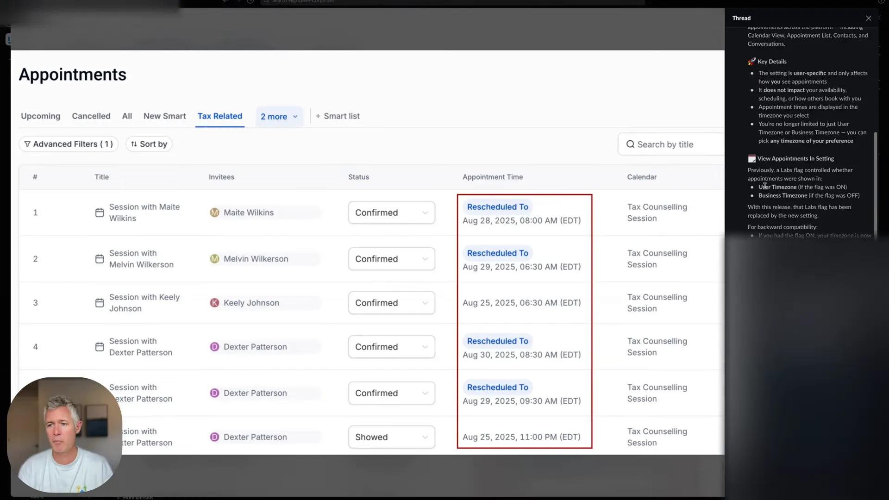Click the magnifier icon in Search by title
Screen dimensions: 889x500
(630, 144)
